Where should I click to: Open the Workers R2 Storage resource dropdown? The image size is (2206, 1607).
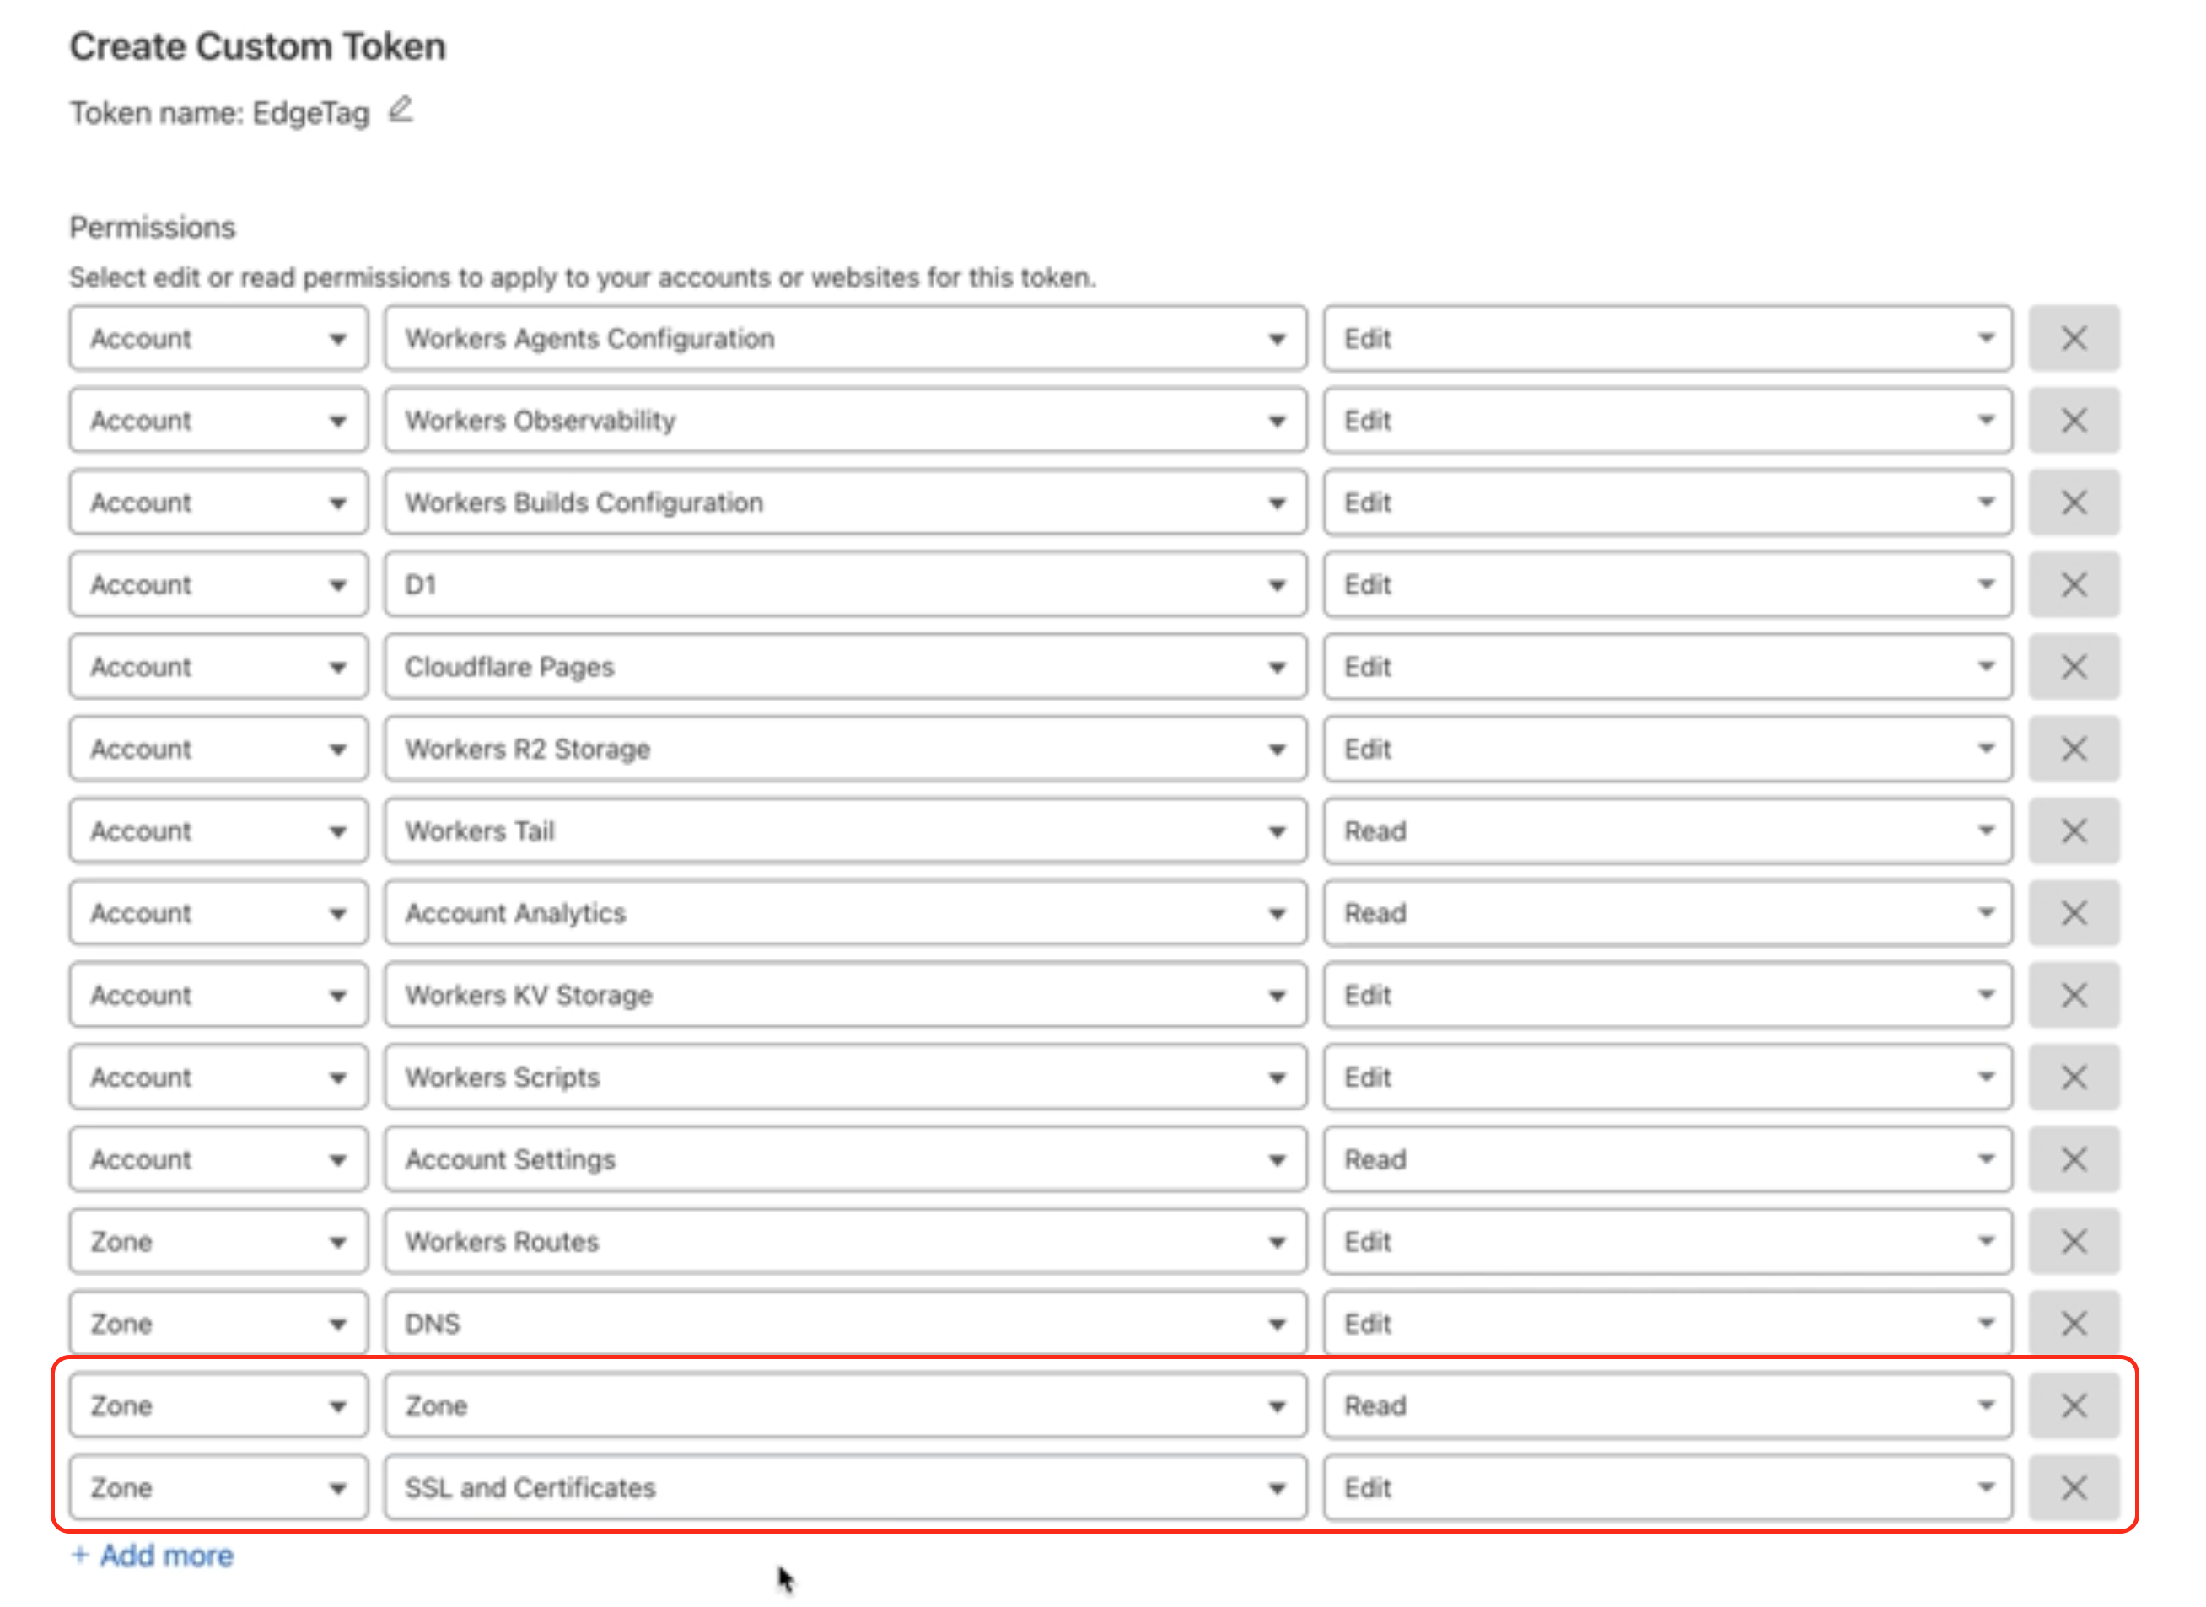(844, 749)
